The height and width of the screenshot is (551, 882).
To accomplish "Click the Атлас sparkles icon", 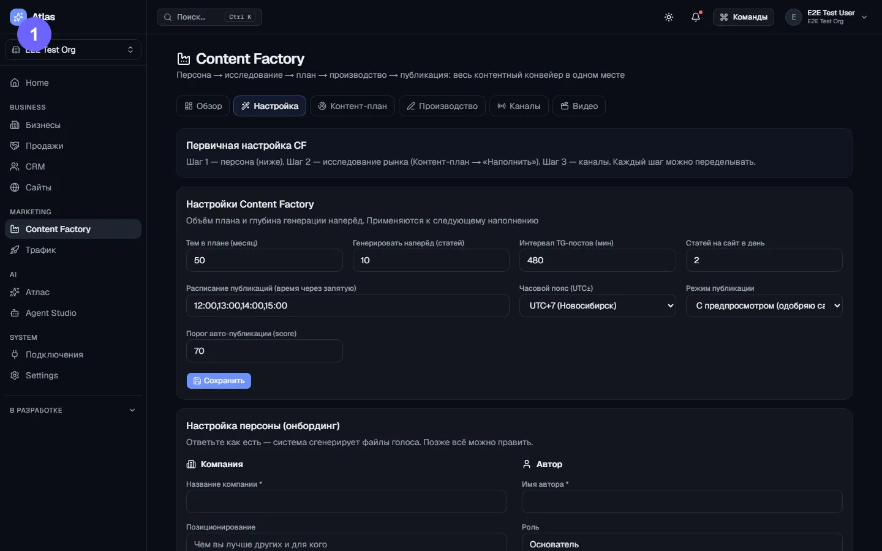I will [15, 292].
